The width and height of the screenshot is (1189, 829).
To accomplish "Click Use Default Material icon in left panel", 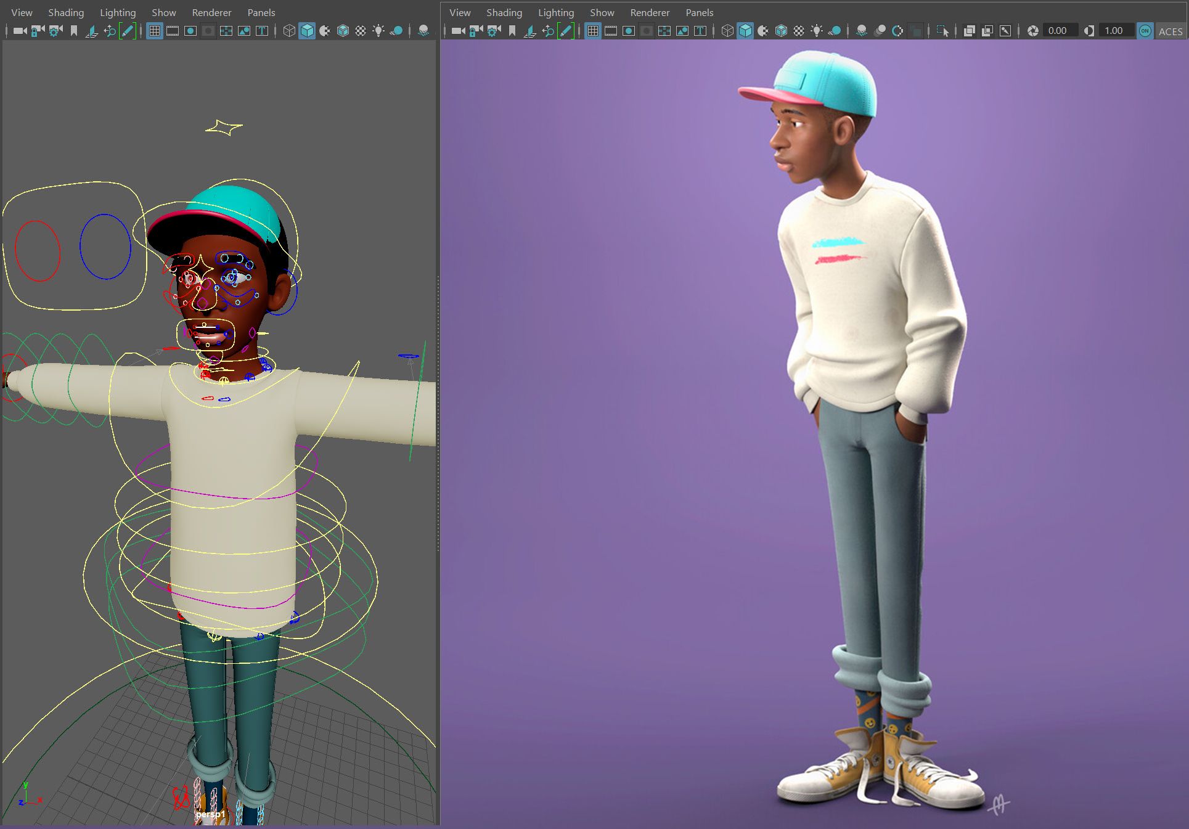I will [x=325, y=31].
